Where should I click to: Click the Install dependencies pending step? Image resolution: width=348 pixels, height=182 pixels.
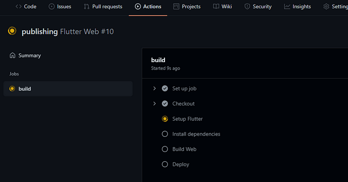click(x=196, y=134)
